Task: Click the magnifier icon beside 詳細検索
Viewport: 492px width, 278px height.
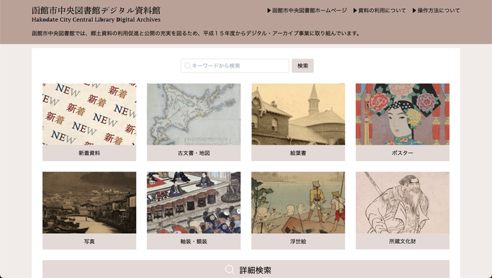Action: [230, 270]
